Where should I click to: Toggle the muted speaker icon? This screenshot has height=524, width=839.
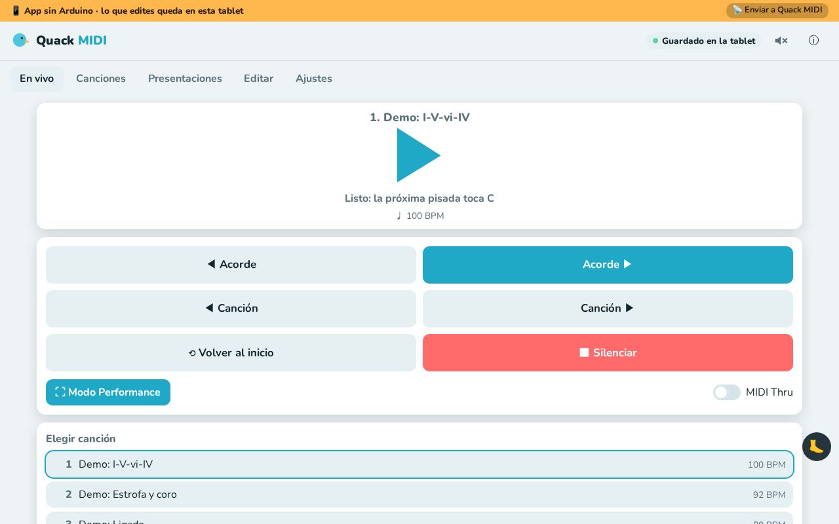coord(781,41)
